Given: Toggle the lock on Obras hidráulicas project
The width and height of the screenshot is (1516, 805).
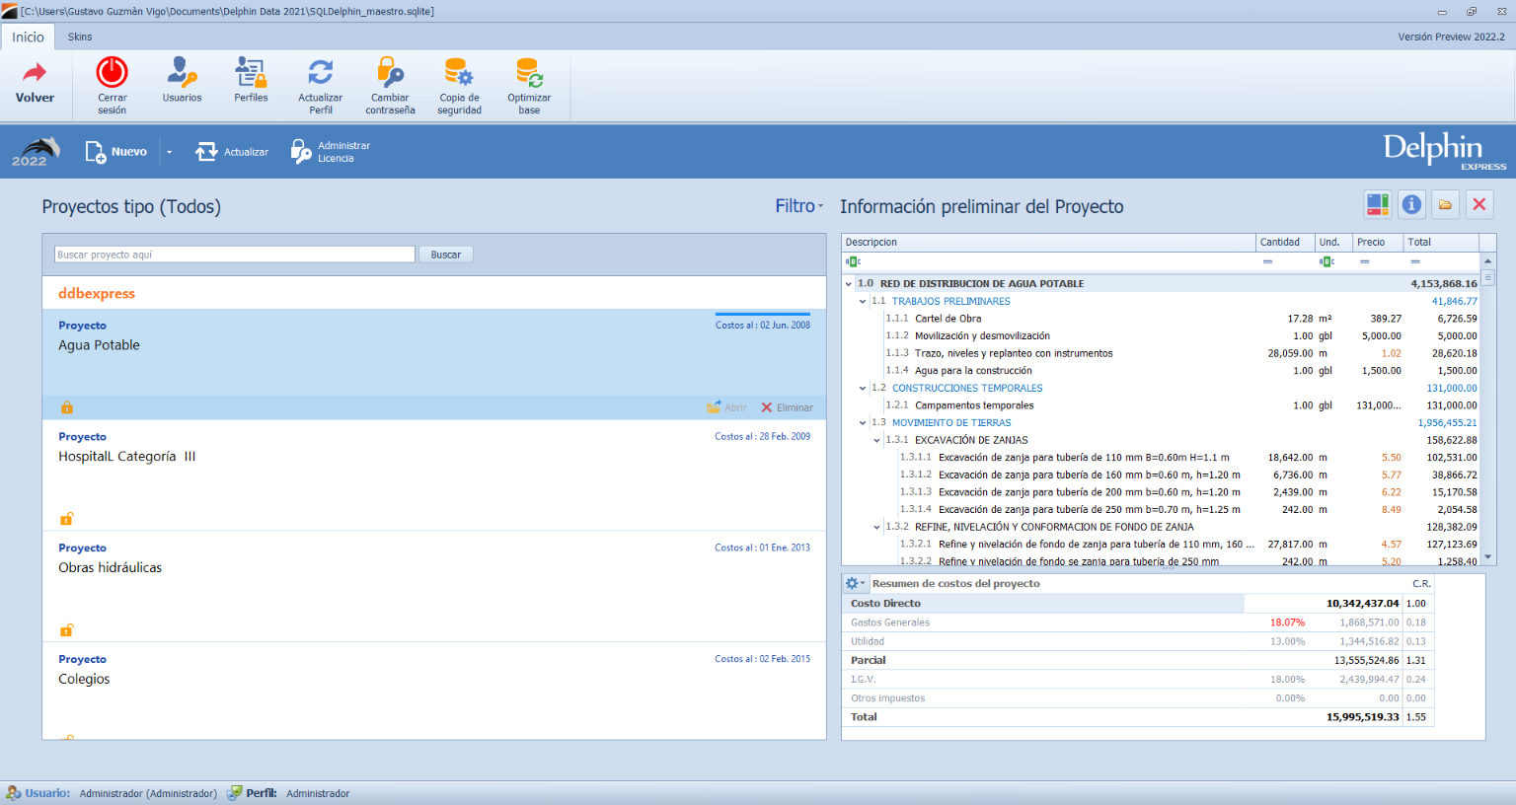Looking at the screenshot, I should point(67,630).
